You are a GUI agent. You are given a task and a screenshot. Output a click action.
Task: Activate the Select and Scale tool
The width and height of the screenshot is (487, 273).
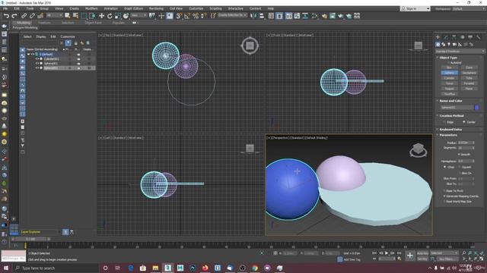pos(117,15)
